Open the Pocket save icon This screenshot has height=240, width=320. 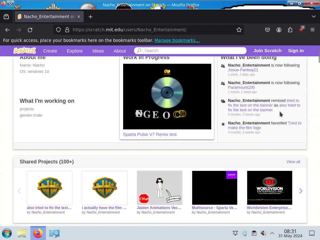267,30
